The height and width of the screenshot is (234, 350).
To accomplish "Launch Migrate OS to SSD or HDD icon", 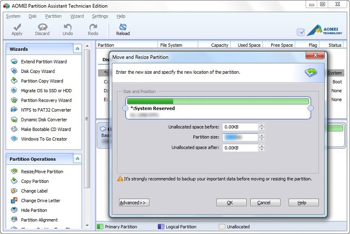I will point(14,90).
